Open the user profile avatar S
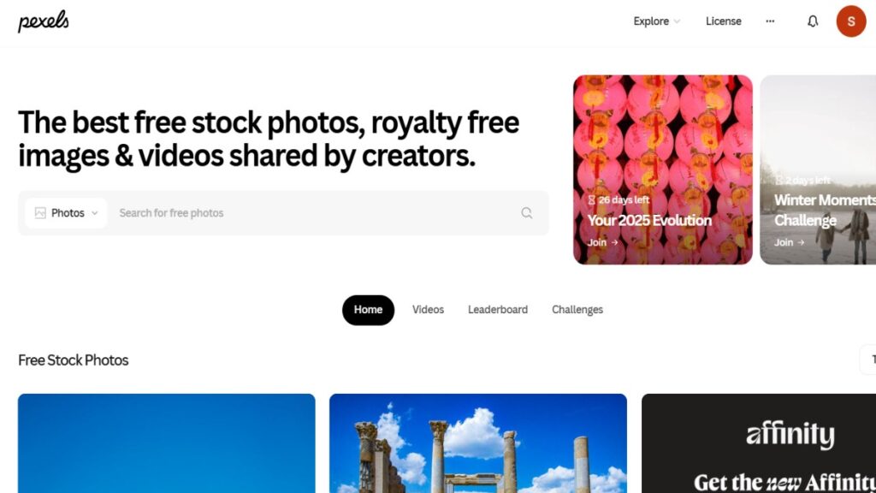The width and height of the screenshot is (876, 493). [851, 21]
